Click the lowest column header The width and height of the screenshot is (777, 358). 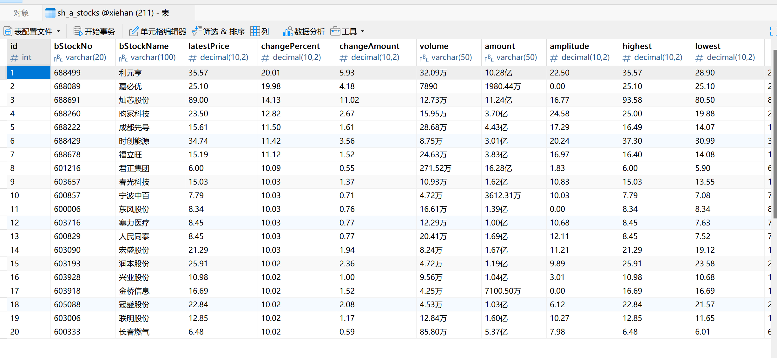pyautogui.click(x=728, y=52)
